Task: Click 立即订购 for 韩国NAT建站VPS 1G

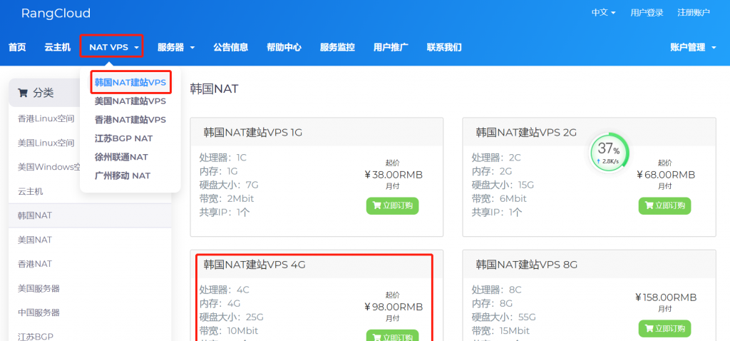Action: point(393,206)
